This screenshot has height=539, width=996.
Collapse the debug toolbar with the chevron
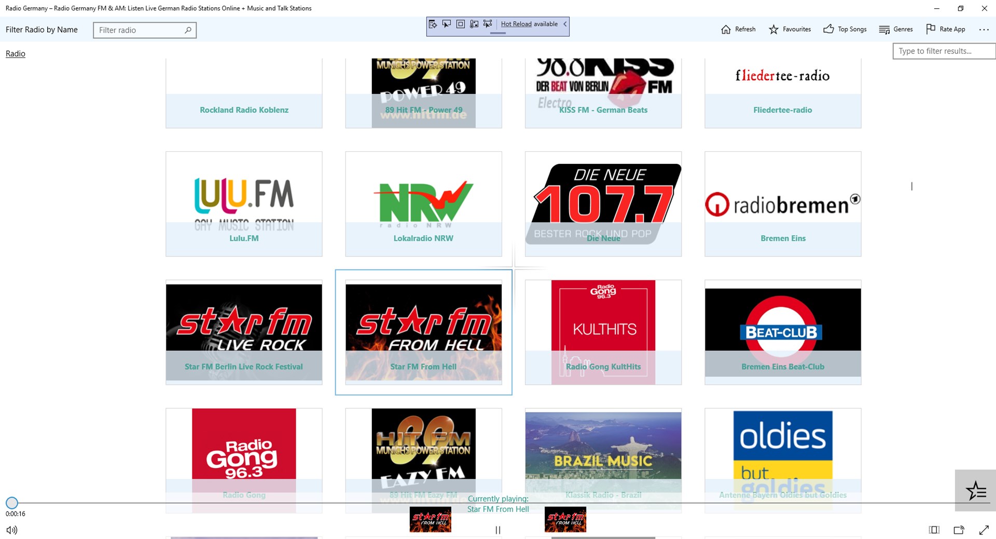565,24
